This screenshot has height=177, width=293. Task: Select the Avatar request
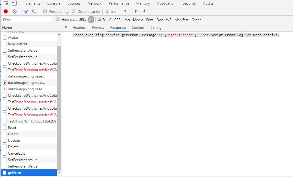(x=29, y=38)
